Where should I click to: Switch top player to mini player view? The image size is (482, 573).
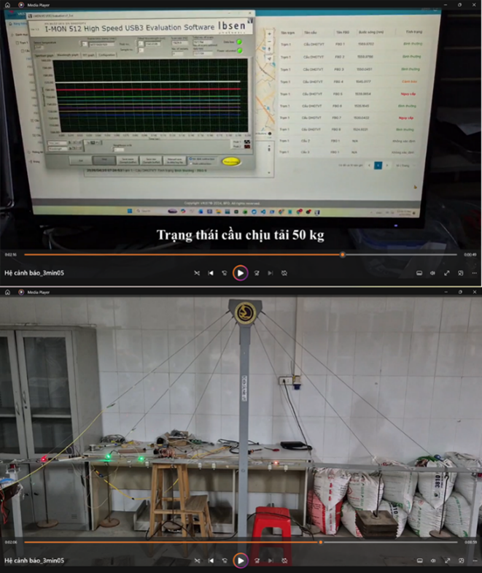[460, 273]
